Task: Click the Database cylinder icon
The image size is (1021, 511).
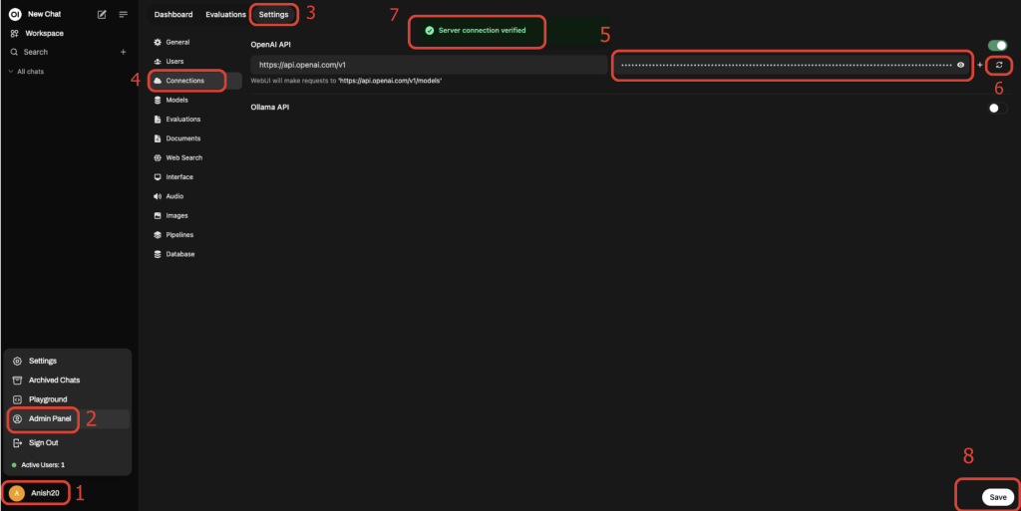Action: pyautogui.click(x=158, y=254)
